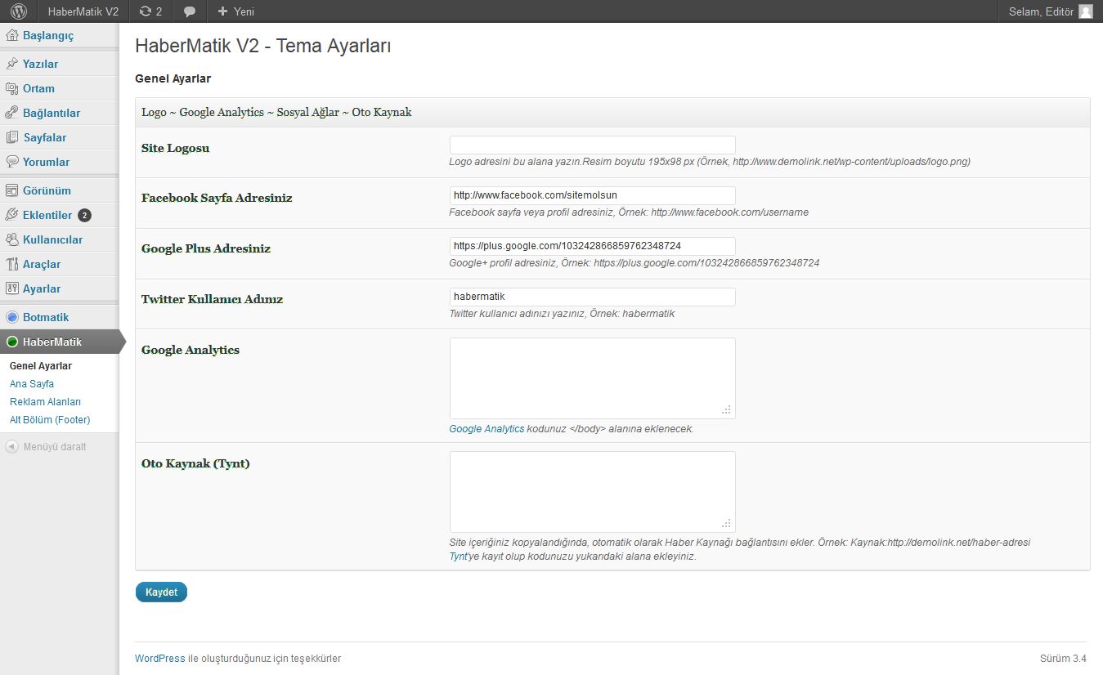
Task: Follow the Tynt link below Oto Kaynak
Action: [459, 557]
